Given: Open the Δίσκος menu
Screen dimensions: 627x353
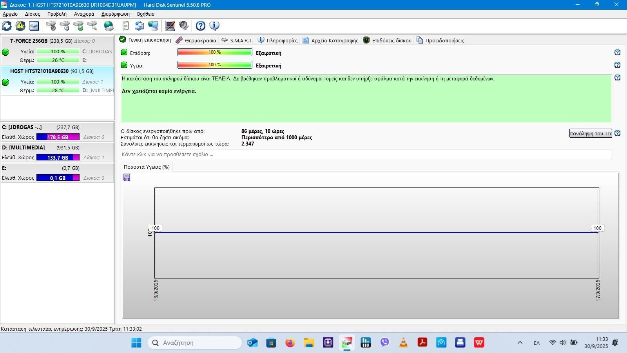Looking at the screenshot, I should point(33,14).
